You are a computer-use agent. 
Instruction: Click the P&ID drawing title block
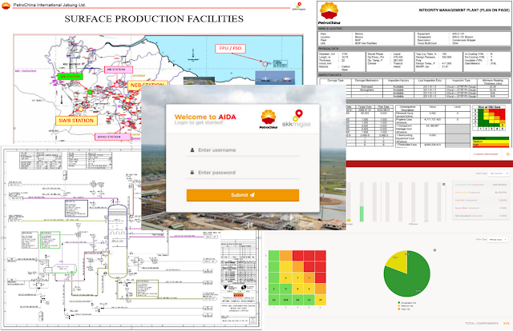(239, 282)
